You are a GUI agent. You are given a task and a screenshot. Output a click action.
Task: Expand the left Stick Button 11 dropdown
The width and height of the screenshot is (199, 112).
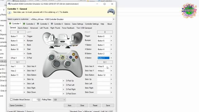click(24, 75)
